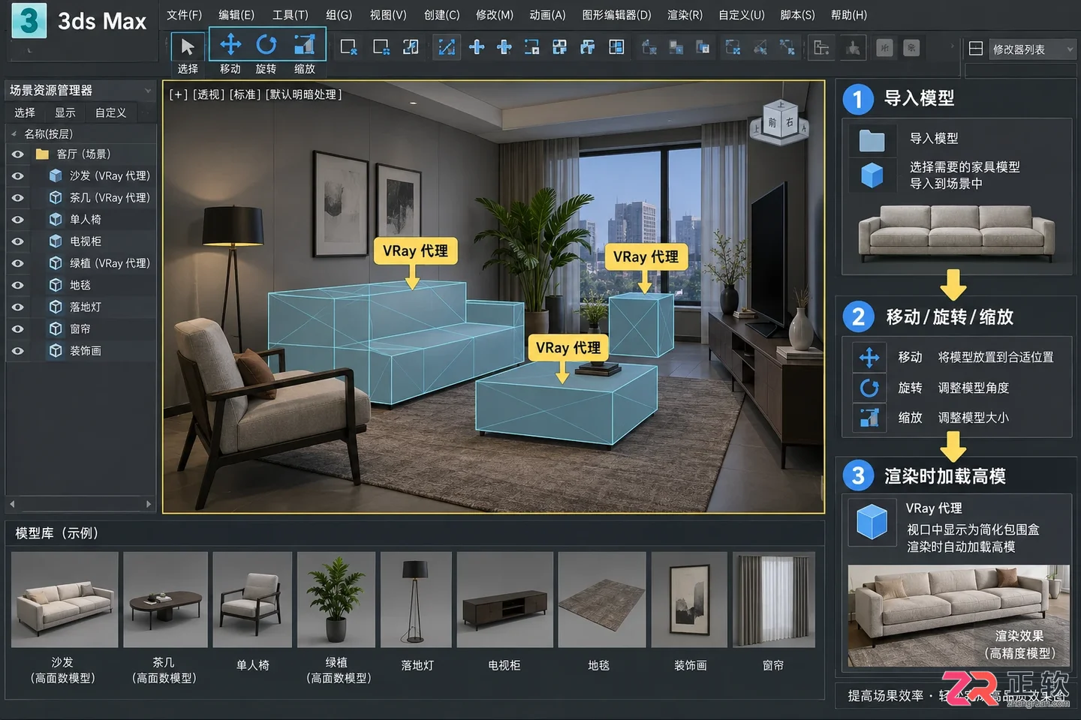Toggle visibility of 落地灯
This screenshot has height=720, width=1081.
point(18,307)
